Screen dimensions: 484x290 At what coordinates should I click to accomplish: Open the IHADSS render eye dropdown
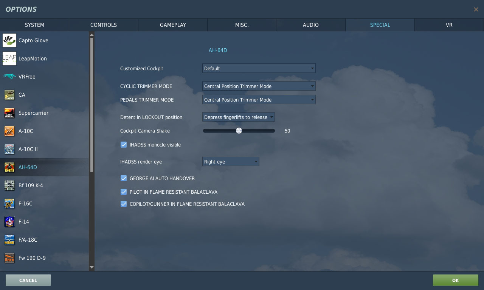click(231, 162)
